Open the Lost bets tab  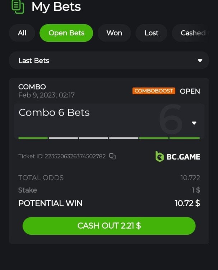click(x=151, y=33)
